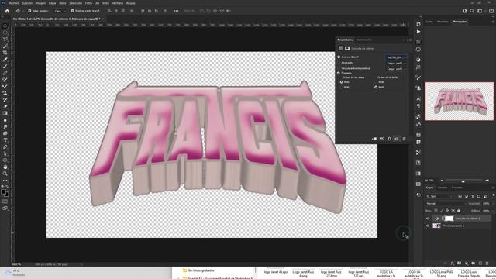Delete adjustment layer trash icon in Properties
Image resolution: width=496 pixels, height=279 pixels.
tap(404, 139)
